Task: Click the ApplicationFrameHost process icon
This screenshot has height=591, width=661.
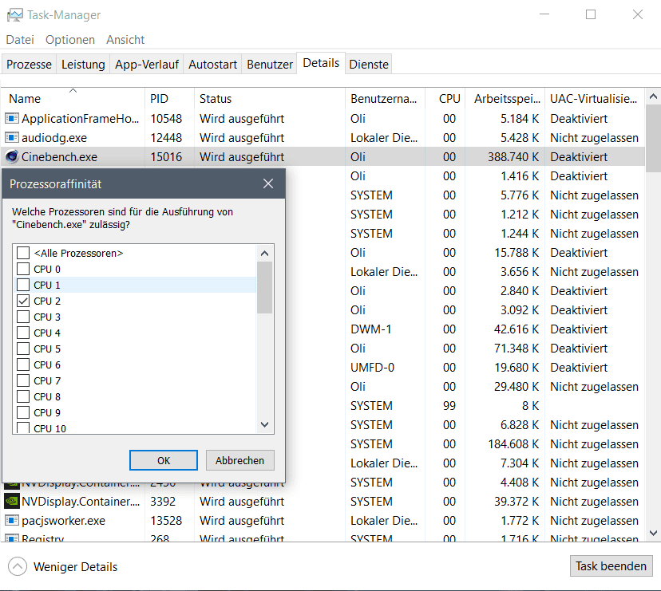Action: tap(12, 118)
